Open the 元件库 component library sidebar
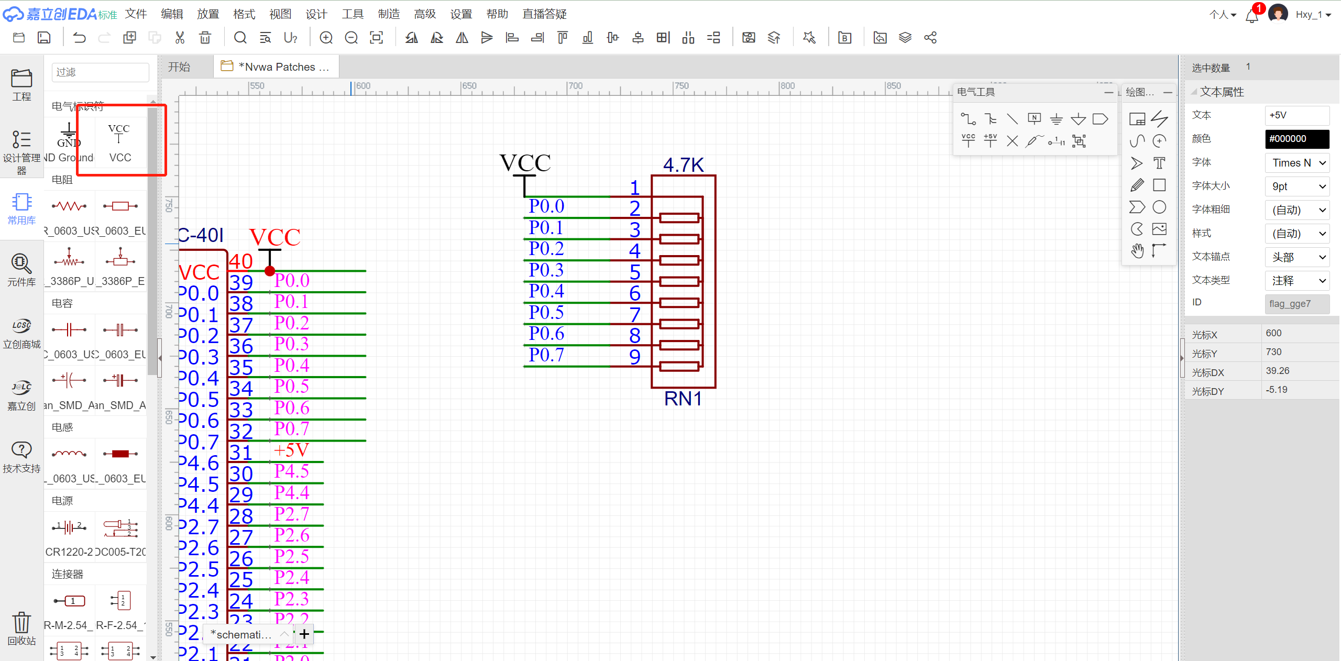This screenshot has height=661, width=1341. point(21,270)
